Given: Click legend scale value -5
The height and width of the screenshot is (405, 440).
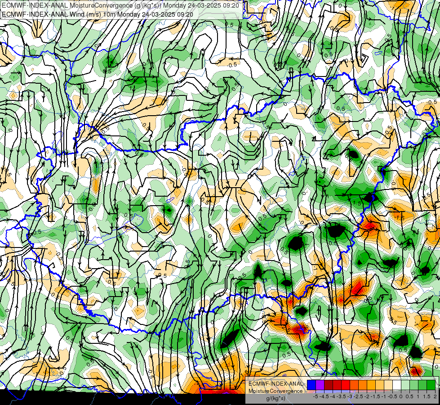Looking at the screenshot, I should coord(316,396).
